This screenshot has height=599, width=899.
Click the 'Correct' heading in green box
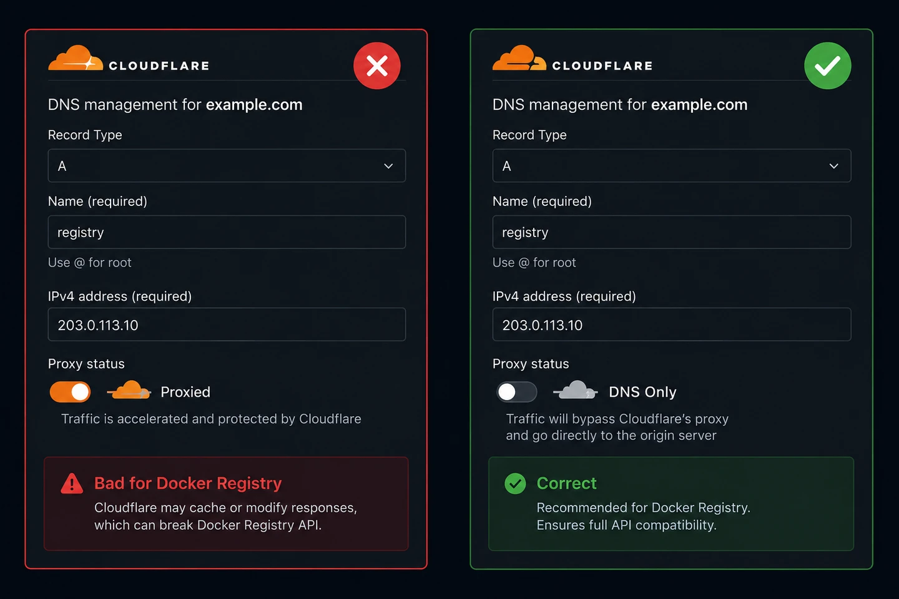567,484
